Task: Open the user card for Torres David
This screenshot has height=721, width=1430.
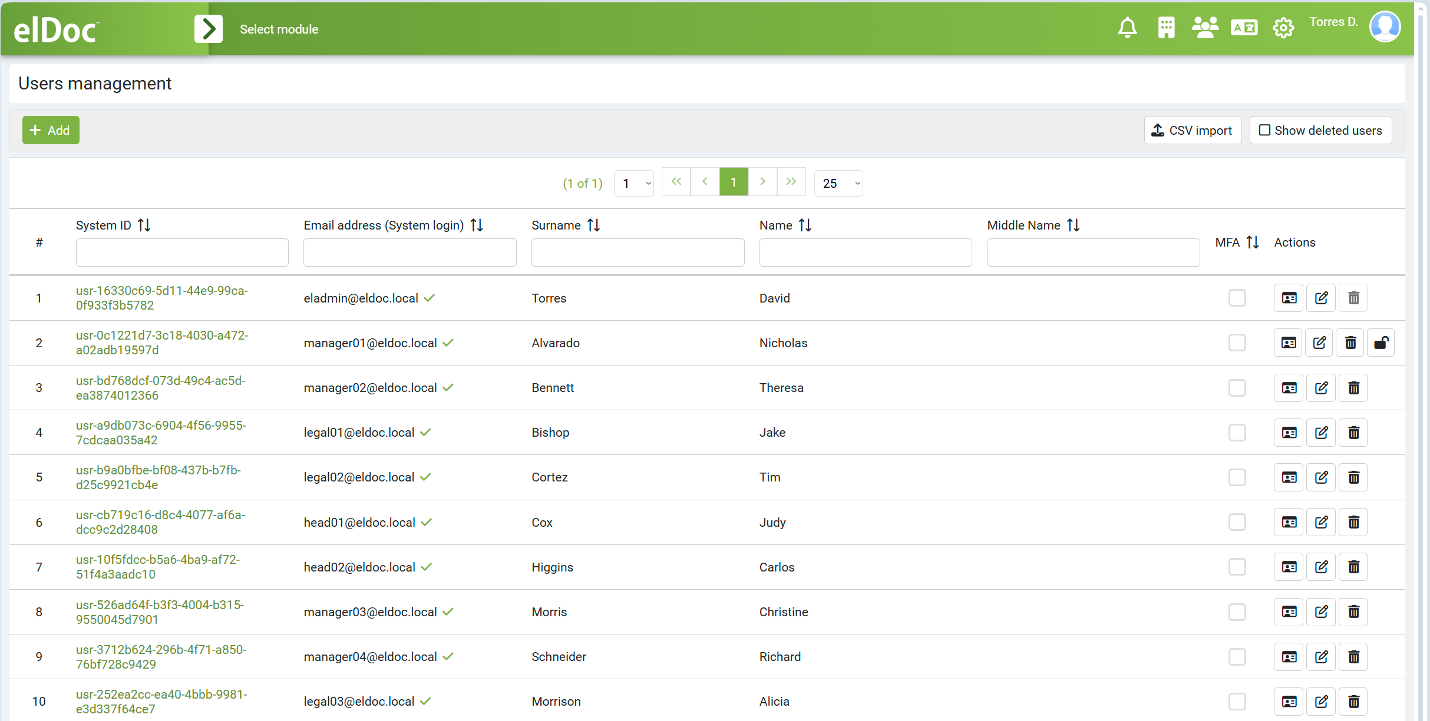Action: (x=1289, y=298)
